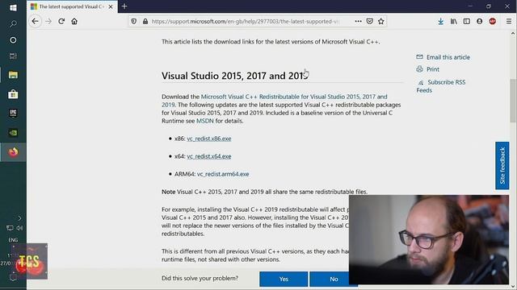The width and height of the screenshot is (517, 290).
Task: Expand hidden system tray icons
Action: pos(19,218)
